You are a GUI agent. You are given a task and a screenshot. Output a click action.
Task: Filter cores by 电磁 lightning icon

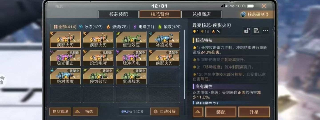[x=135, y=27]
